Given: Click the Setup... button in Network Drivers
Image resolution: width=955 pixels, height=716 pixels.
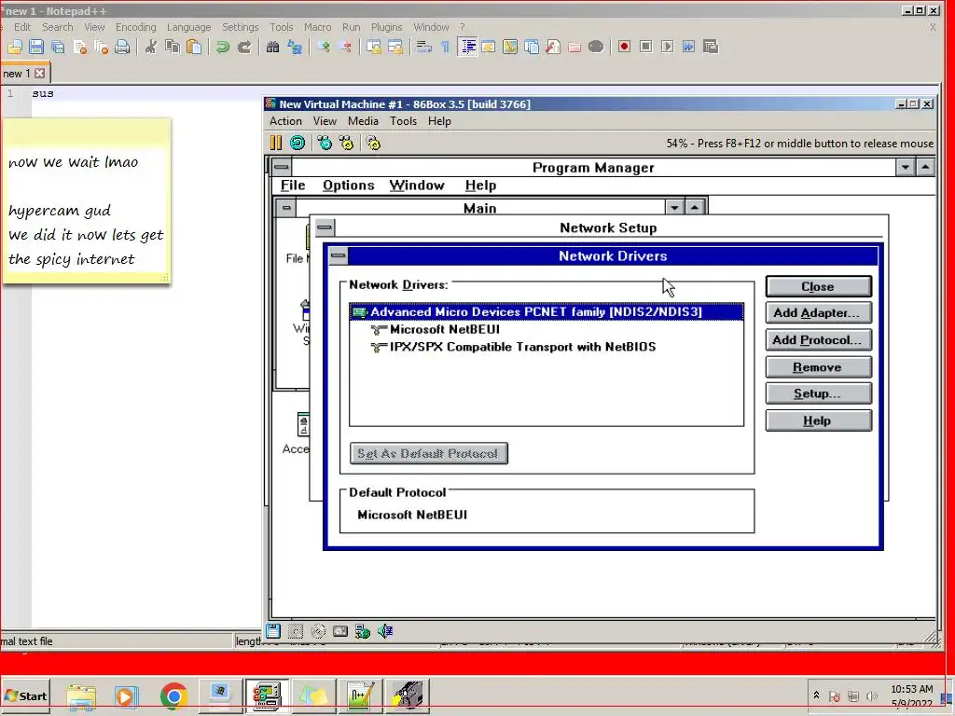Looking at the screenshot, I should coord(819,394).
